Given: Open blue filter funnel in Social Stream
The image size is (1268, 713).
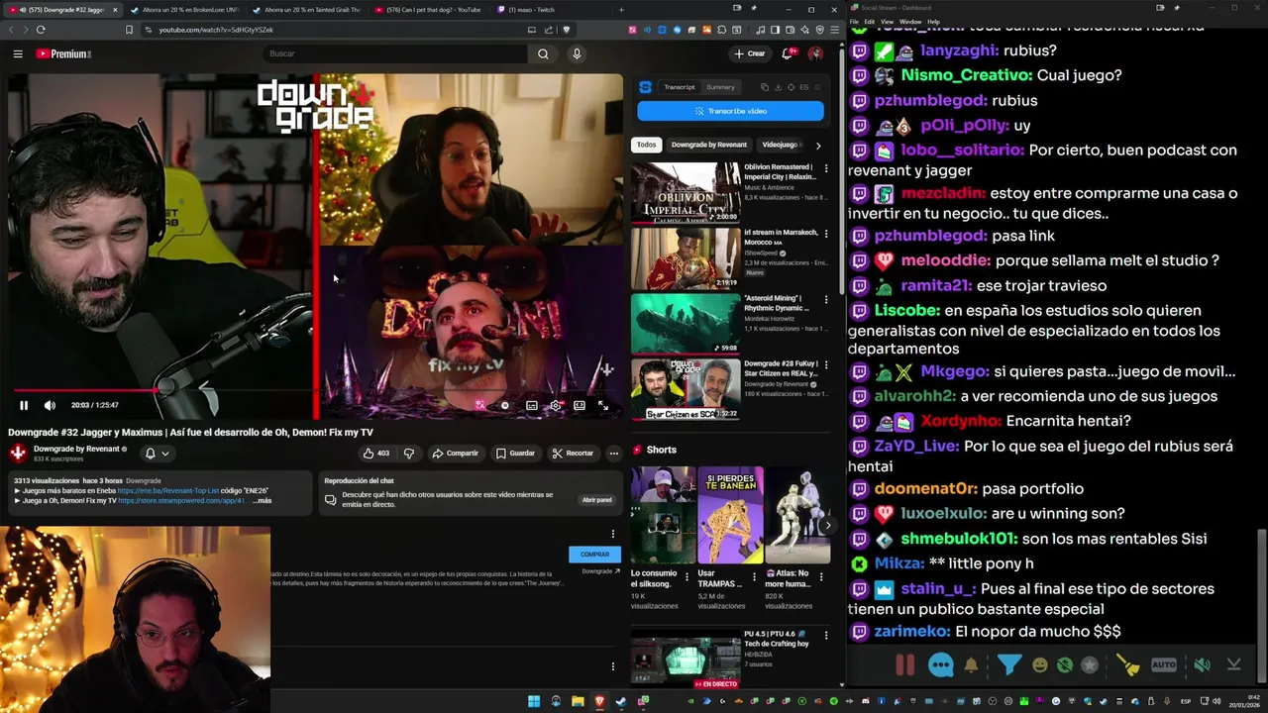Looking at the screenshot, I should point(1009,665).
